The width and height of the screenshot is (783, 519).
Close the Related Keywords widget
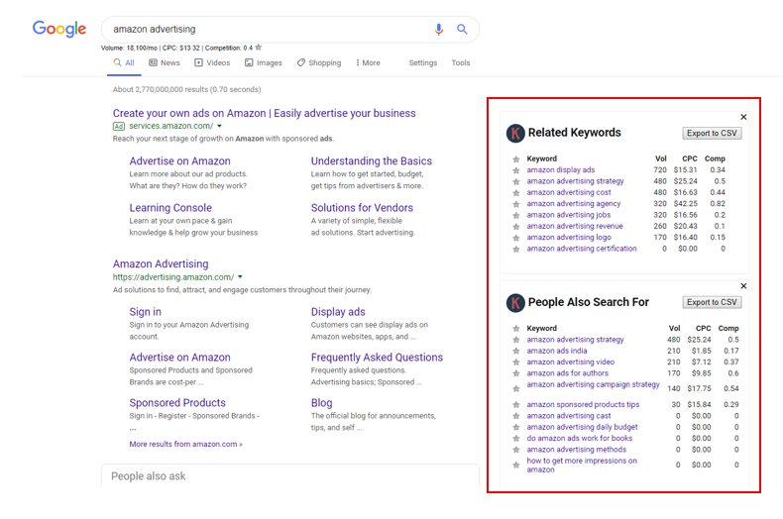click(743, 117)
